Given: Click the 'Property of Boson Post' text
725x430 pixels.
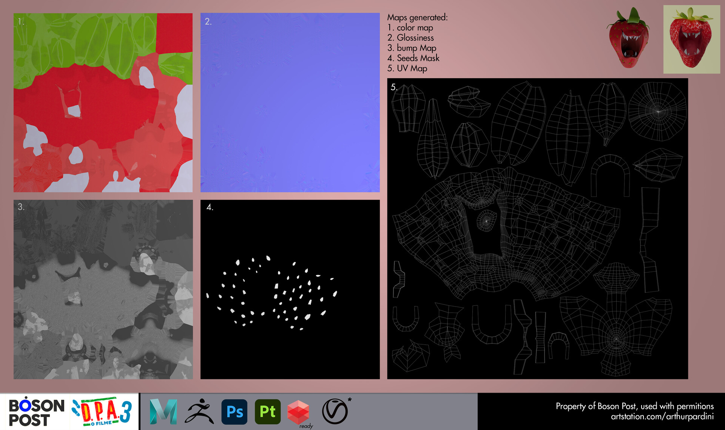Looking at the screenshot, I should [634, 406].
